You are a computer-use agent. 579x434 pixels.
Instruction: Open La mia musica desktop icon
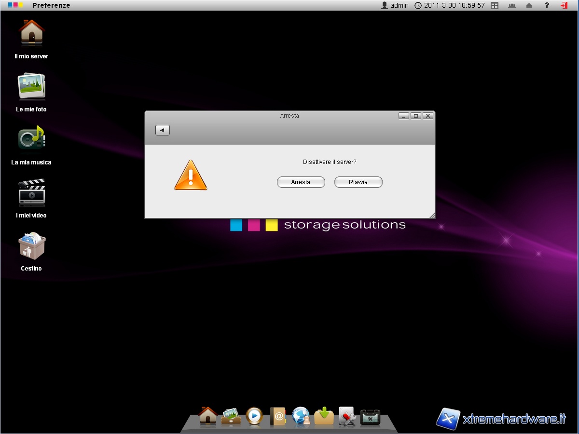(x=31, y=139)
